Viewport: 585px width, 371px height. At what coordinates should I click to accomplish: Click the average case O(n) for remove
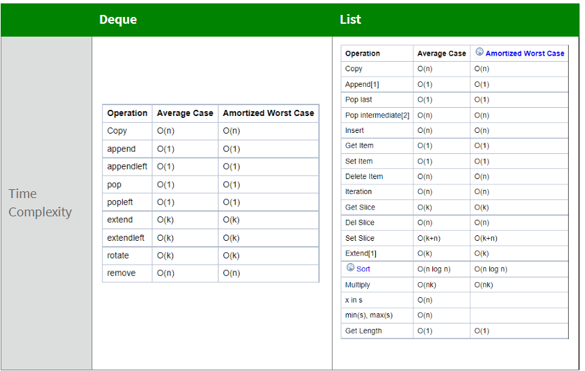[x=166, y=273]
